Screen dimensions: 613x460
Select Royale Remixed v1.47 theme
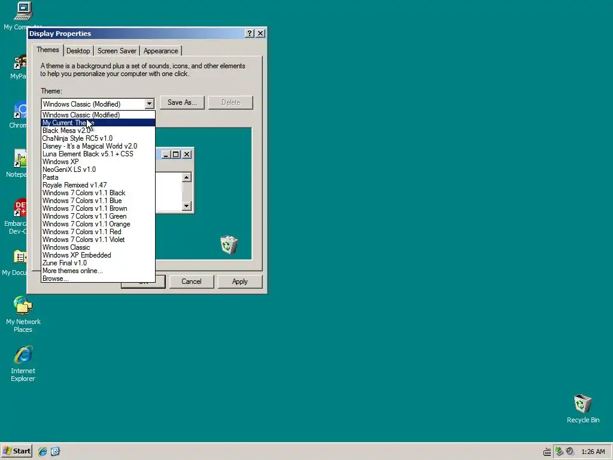[98, 185]
